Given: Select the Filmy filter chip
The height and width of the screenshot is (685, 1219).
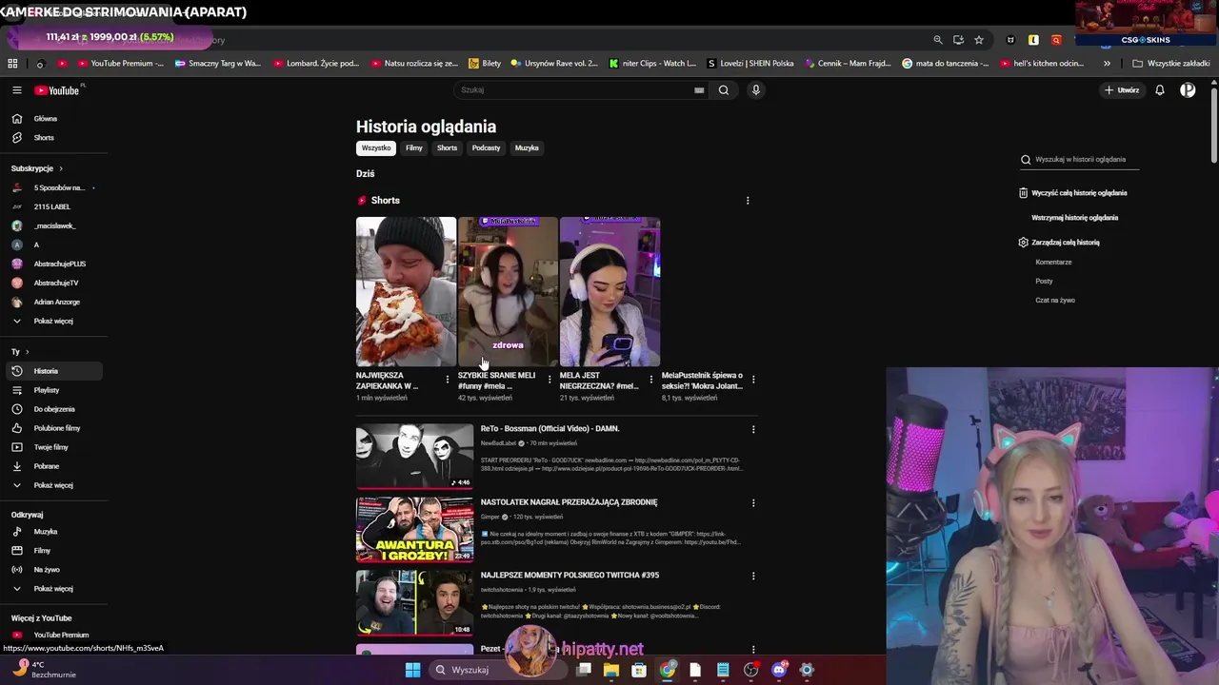Looking at the screenshot, I should point(414,148).
